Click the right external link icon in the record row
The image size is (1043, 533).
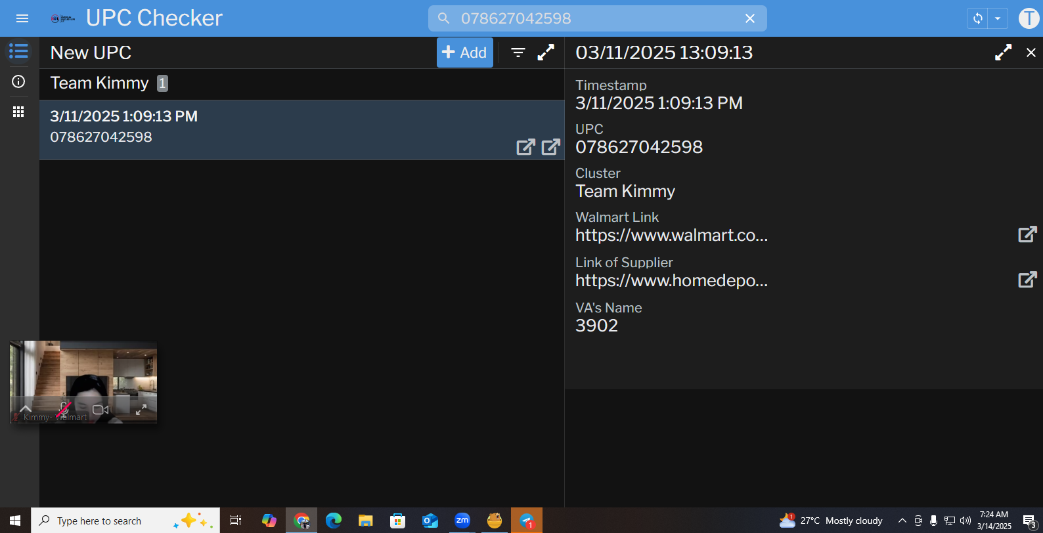coord(551,146)
